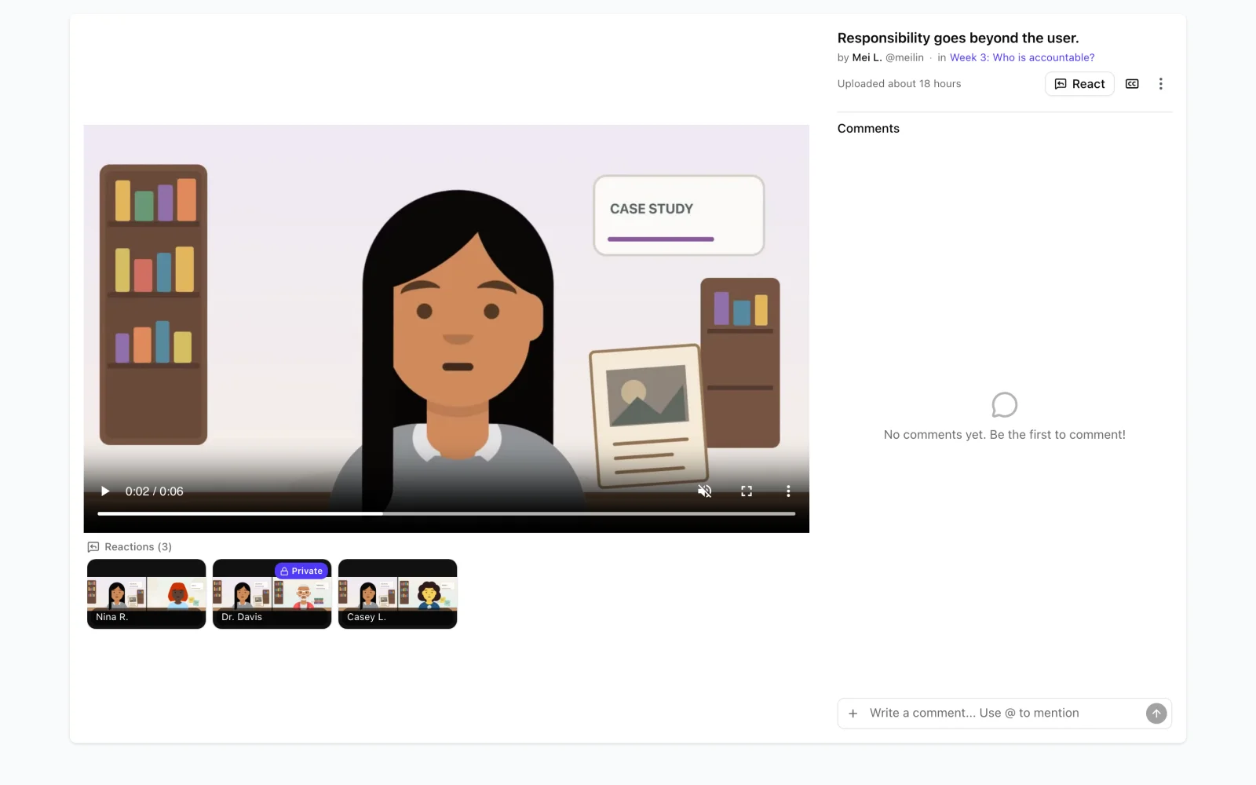The image size is (1256, 785).
Task: Click the Uploaded about 18 hours text
Action: point(899,84)
